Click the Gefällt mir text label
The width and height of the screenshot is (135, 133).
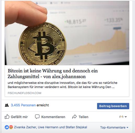(19, 117)
